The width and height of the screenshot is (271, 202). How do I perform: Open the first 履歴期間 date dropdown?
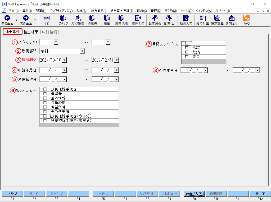click(64, 60)
